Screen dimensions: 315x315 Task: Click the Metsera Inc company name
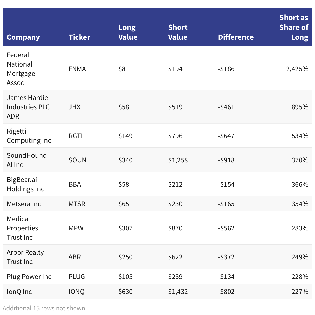pyautogui.click(x=24, y=204)
